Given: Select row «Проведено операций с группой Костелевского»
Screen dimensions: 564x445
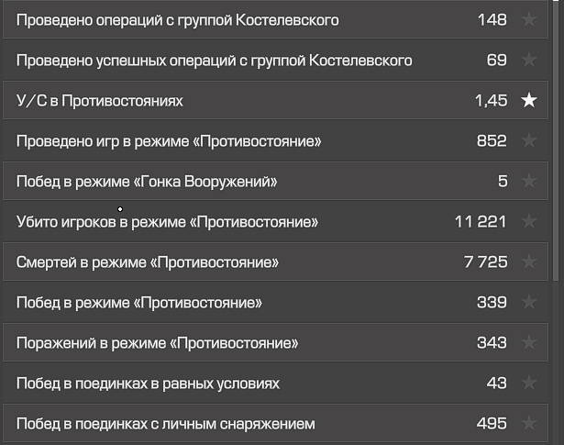Looking at the screenshot, I should (275, 19).
